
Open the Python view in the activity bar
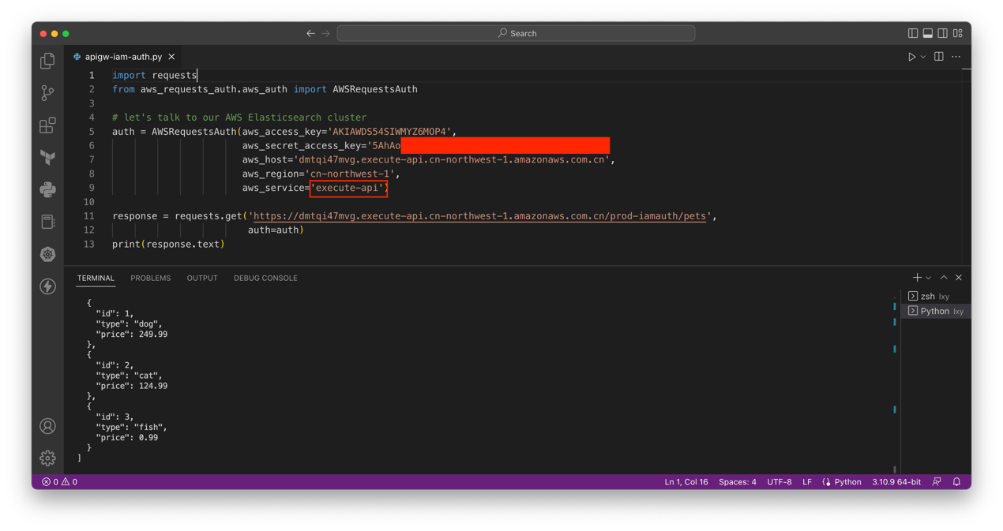click(x=47, y=190)
